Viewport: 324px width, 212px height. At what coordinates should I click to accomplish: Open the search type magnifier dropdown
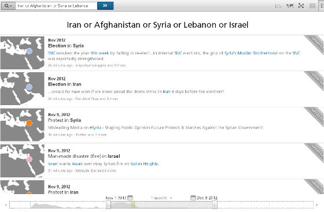coord(8,6)
